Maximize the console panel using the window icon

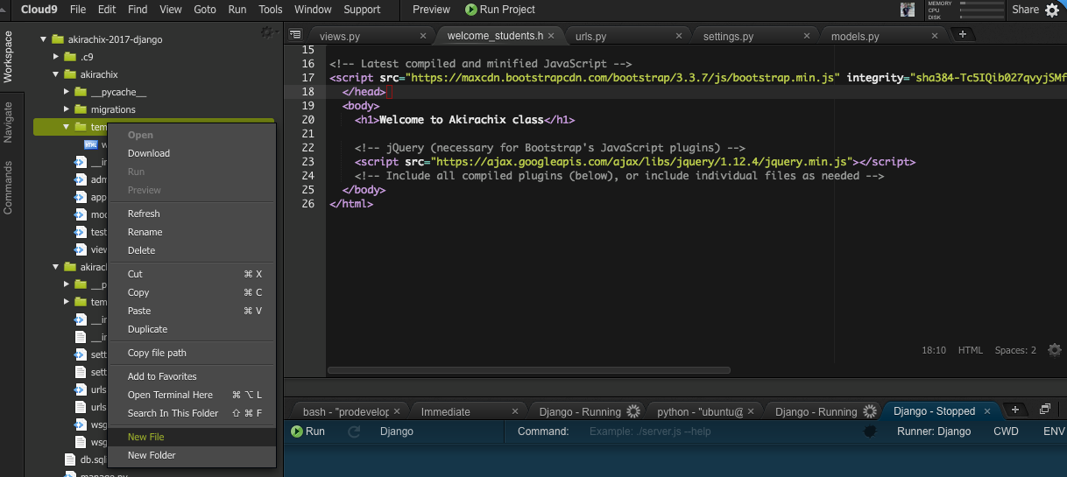click(1044, 410)
